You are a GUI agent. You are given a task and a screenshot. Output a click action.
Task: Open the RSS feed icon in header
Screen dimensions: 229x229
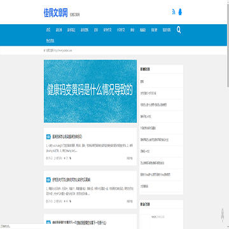pyautogui.click(x=174, y=12)
